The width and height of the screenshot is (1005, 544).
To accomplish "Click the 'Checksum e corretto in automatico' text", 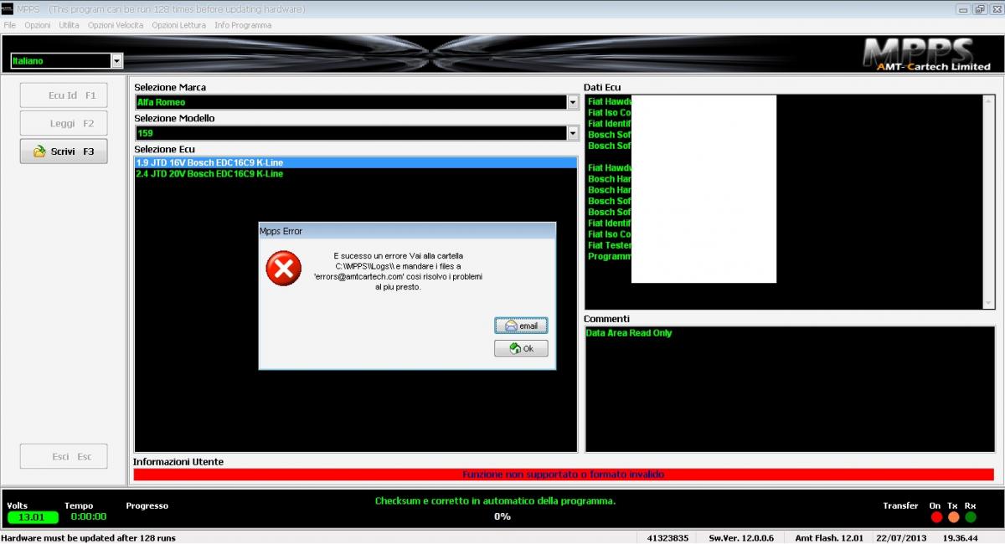I will click(495, 500).
